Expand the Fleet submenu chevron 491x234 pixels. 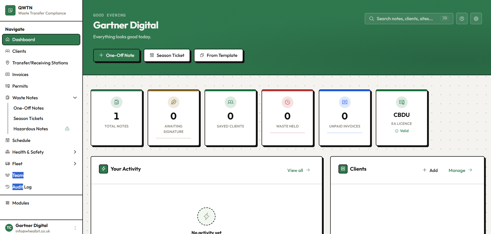(x=75, y=163)
